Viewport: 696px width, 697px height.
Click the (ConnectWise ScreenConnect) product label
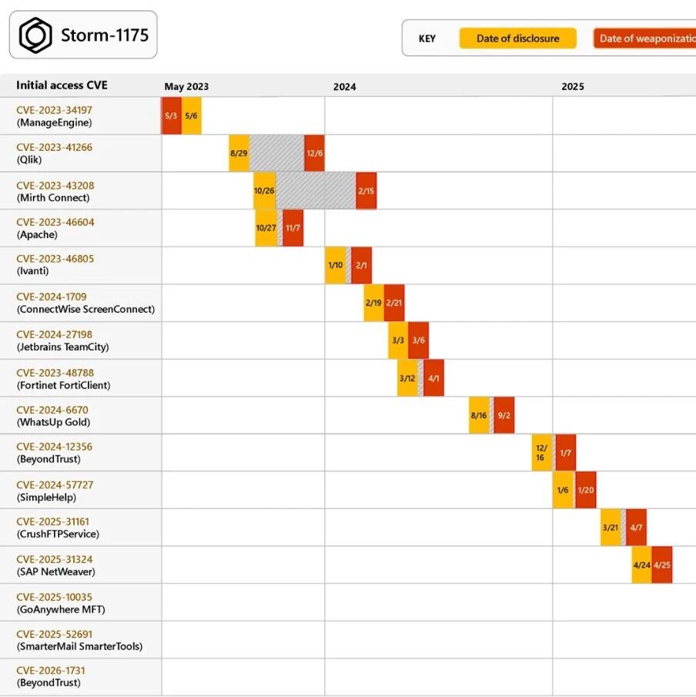coord(85,309)
